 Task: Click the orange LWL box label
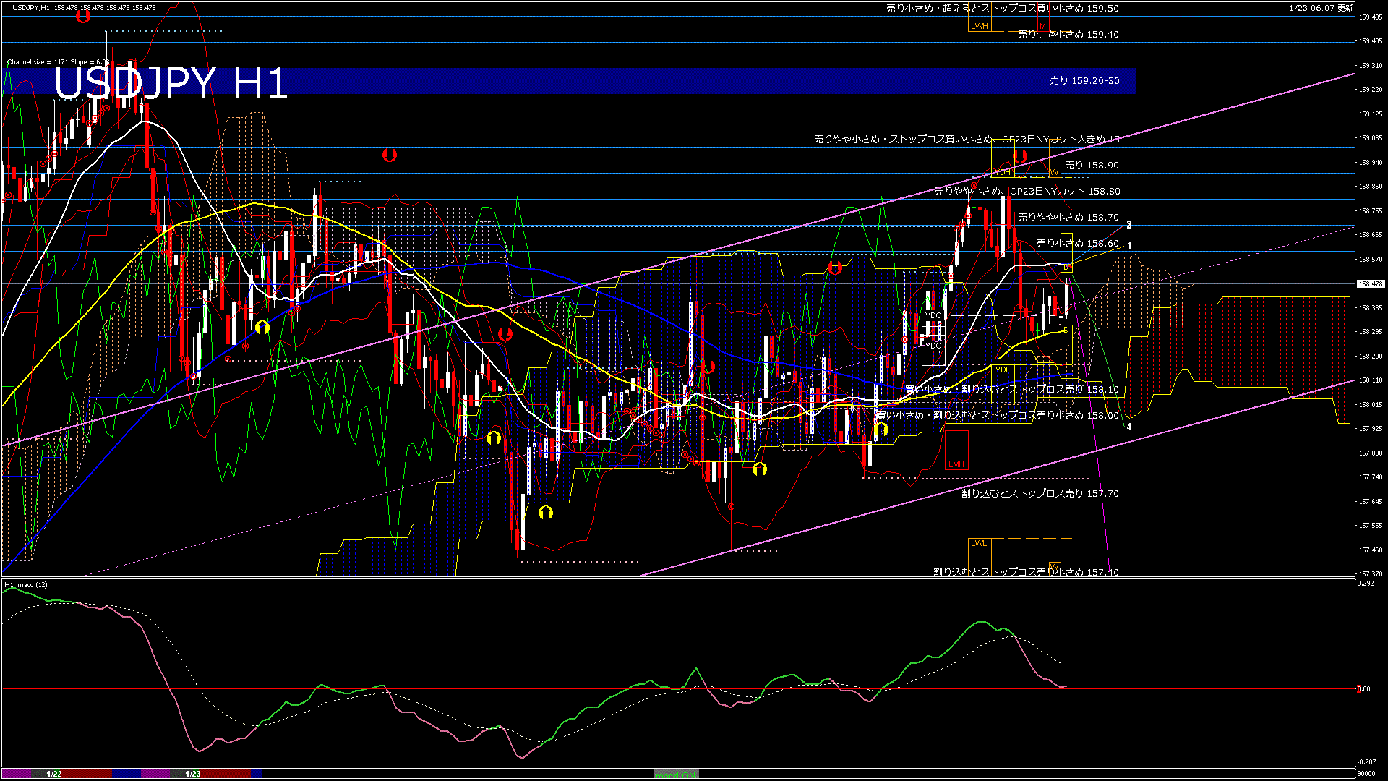978,543
